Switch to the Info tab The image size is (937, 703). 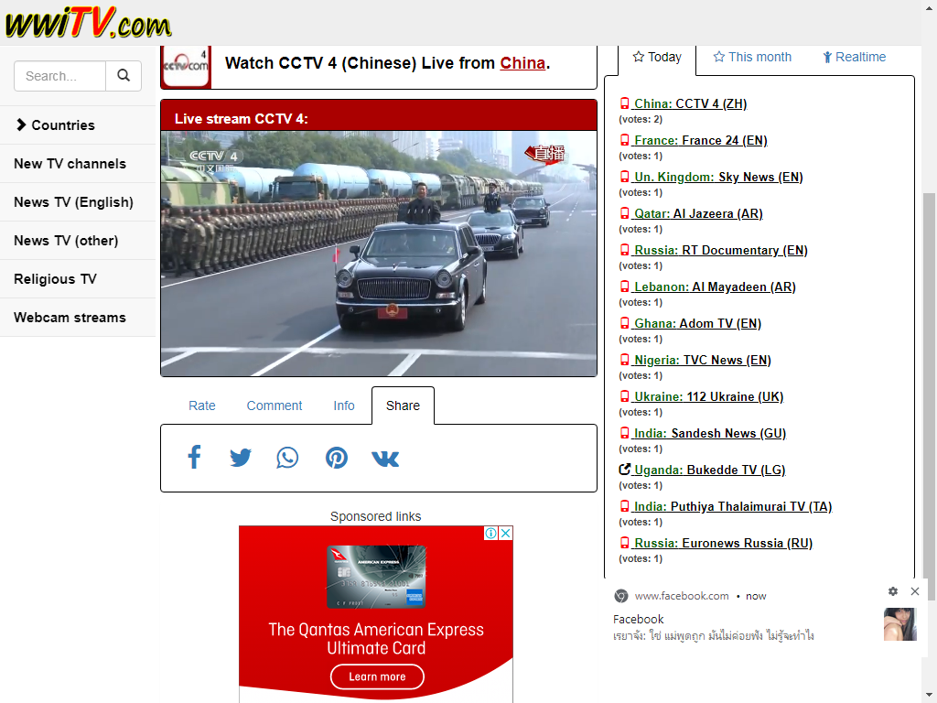point(344,406)
